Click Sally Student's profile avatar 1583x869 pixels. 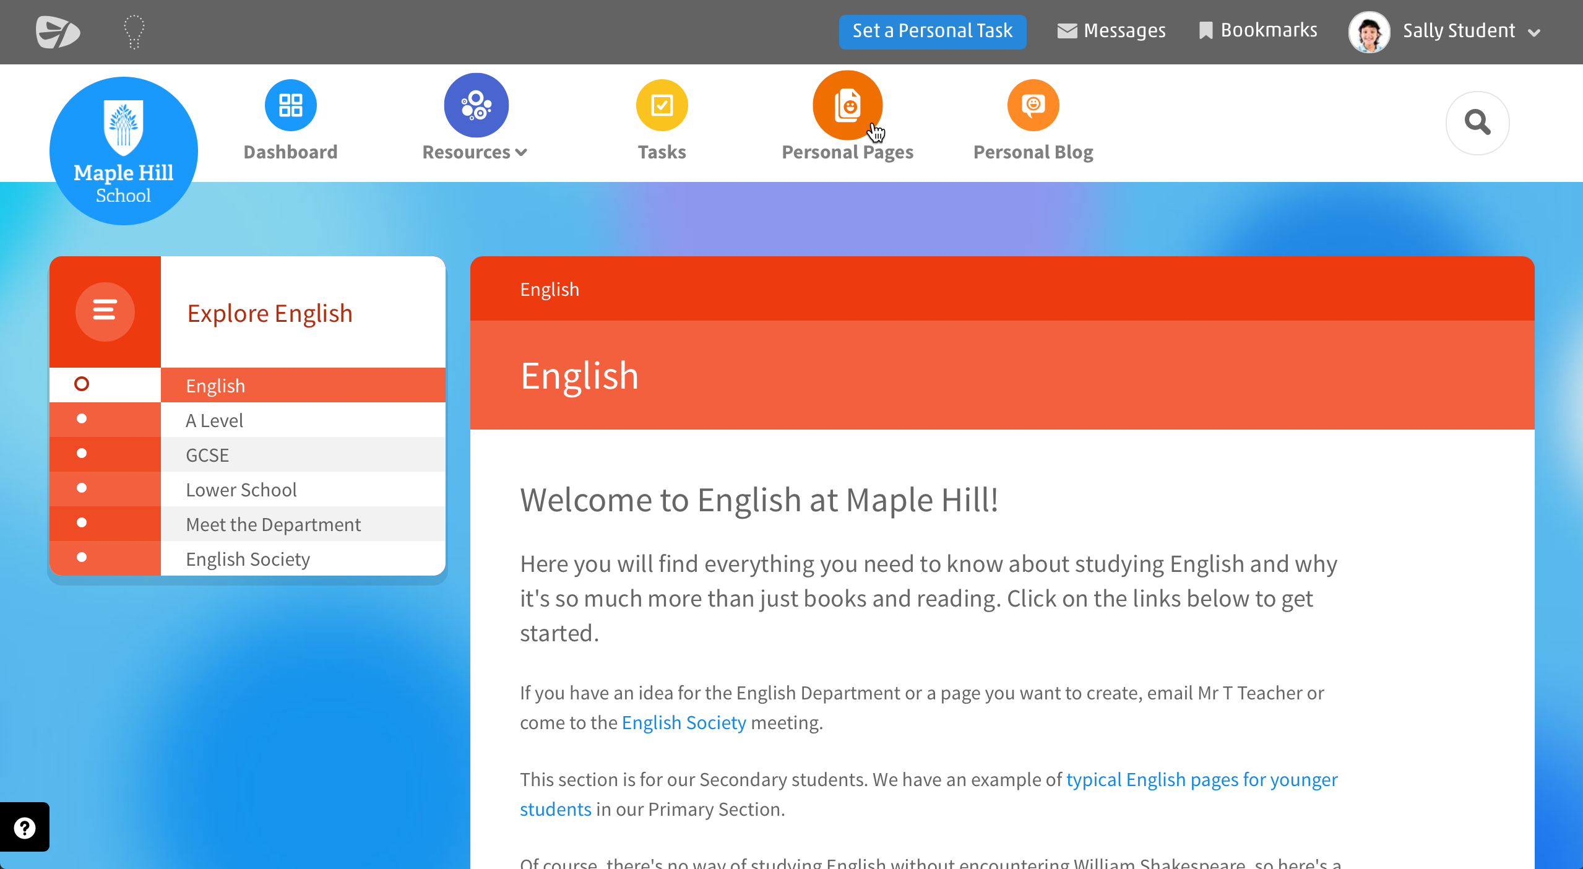pos(1368,32)
